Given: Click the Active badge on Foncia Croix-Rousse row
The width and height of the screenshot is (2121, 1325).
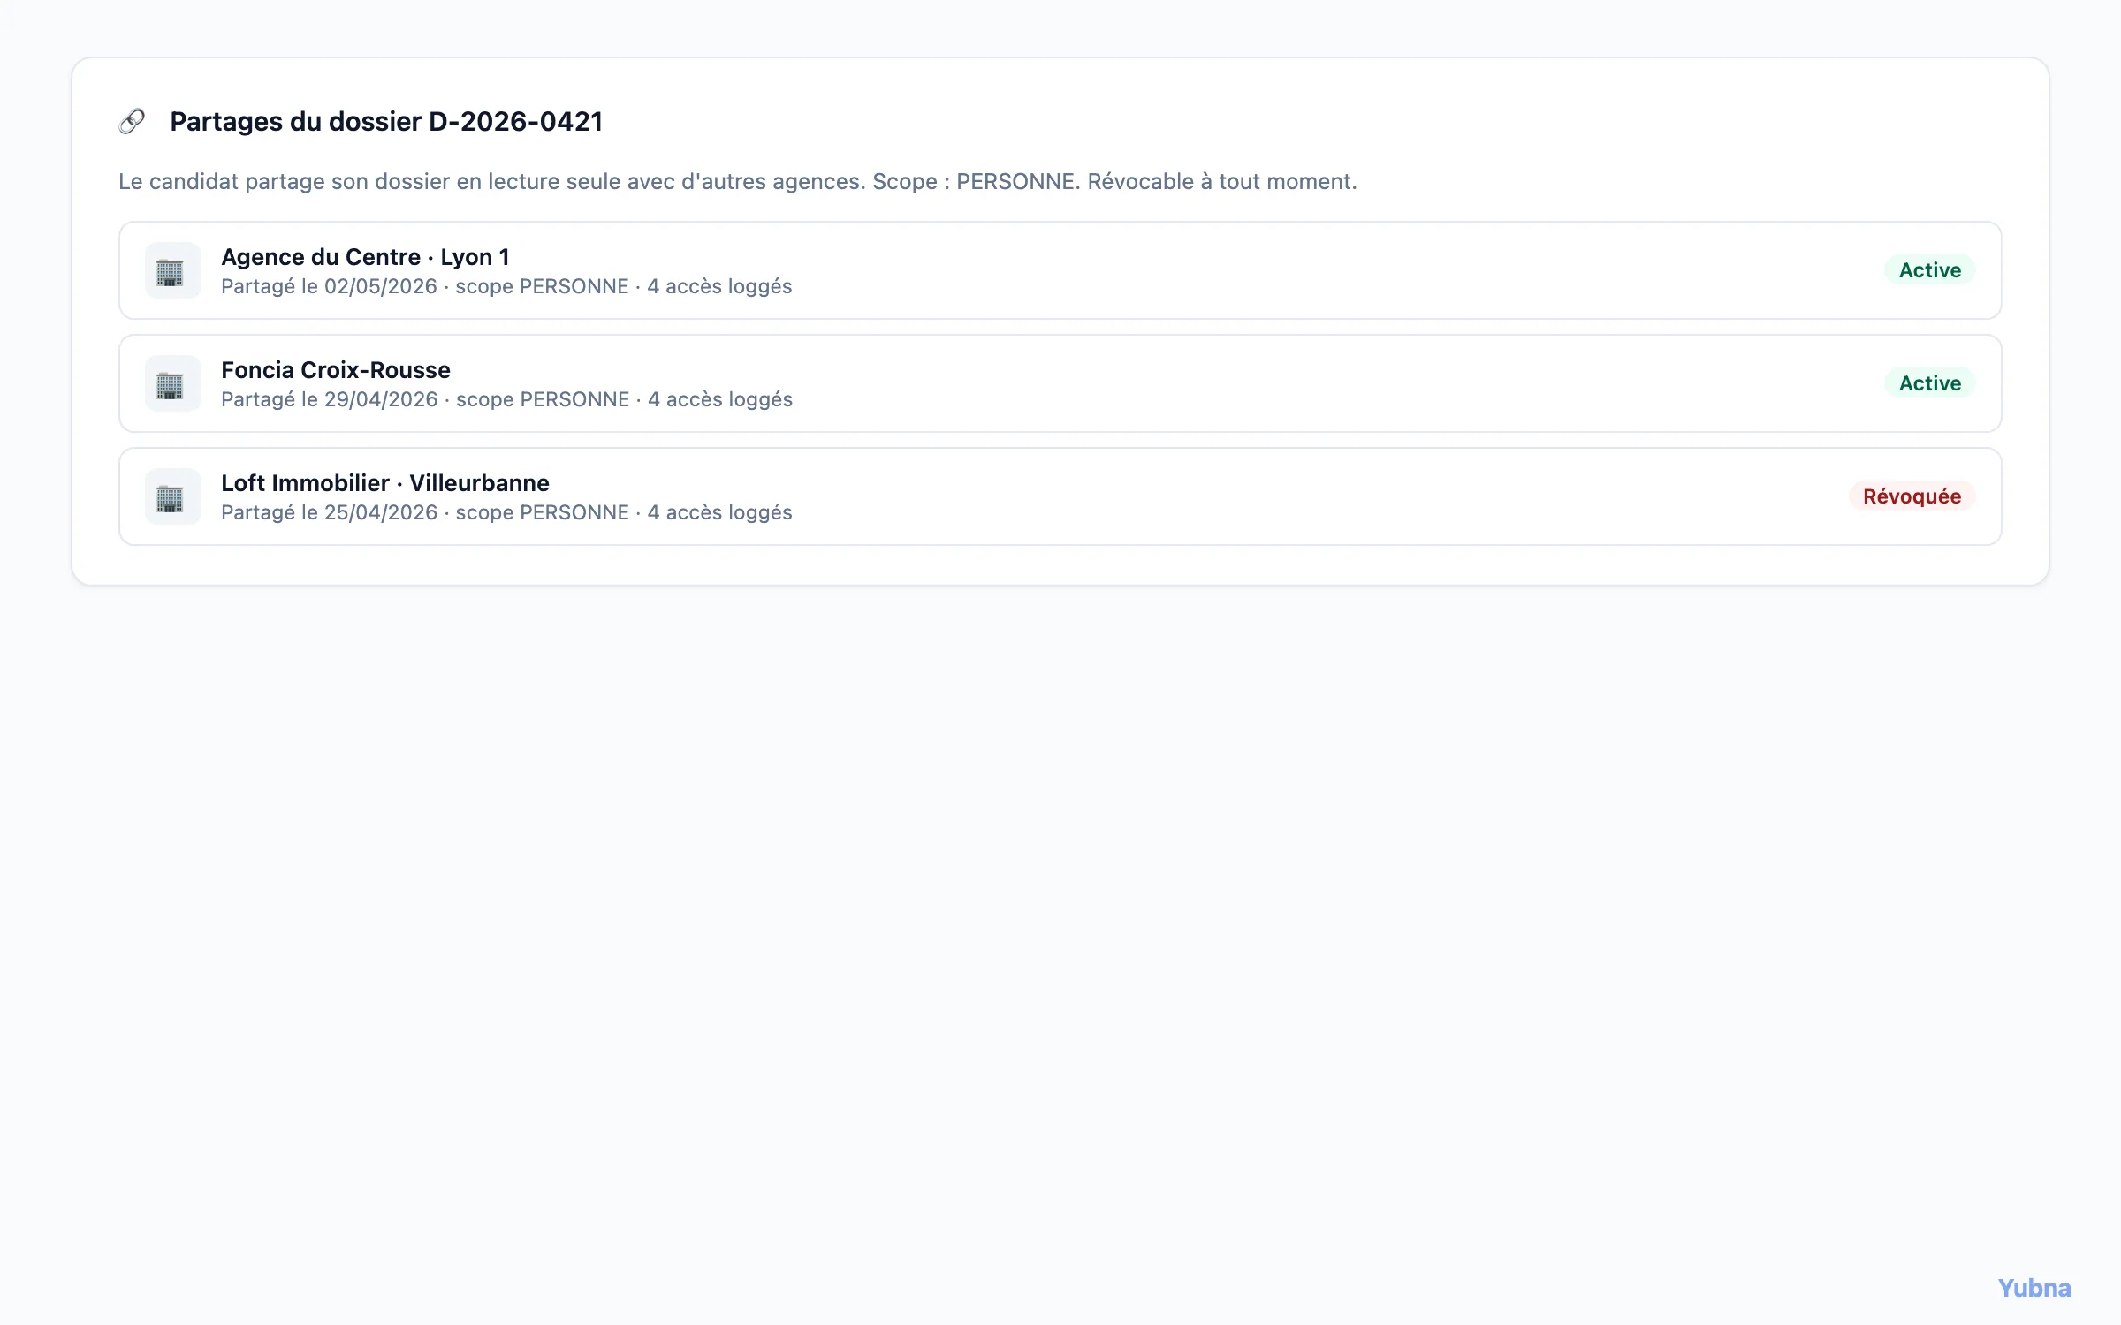Looking at the screenshot, I should click(1930, 383).
